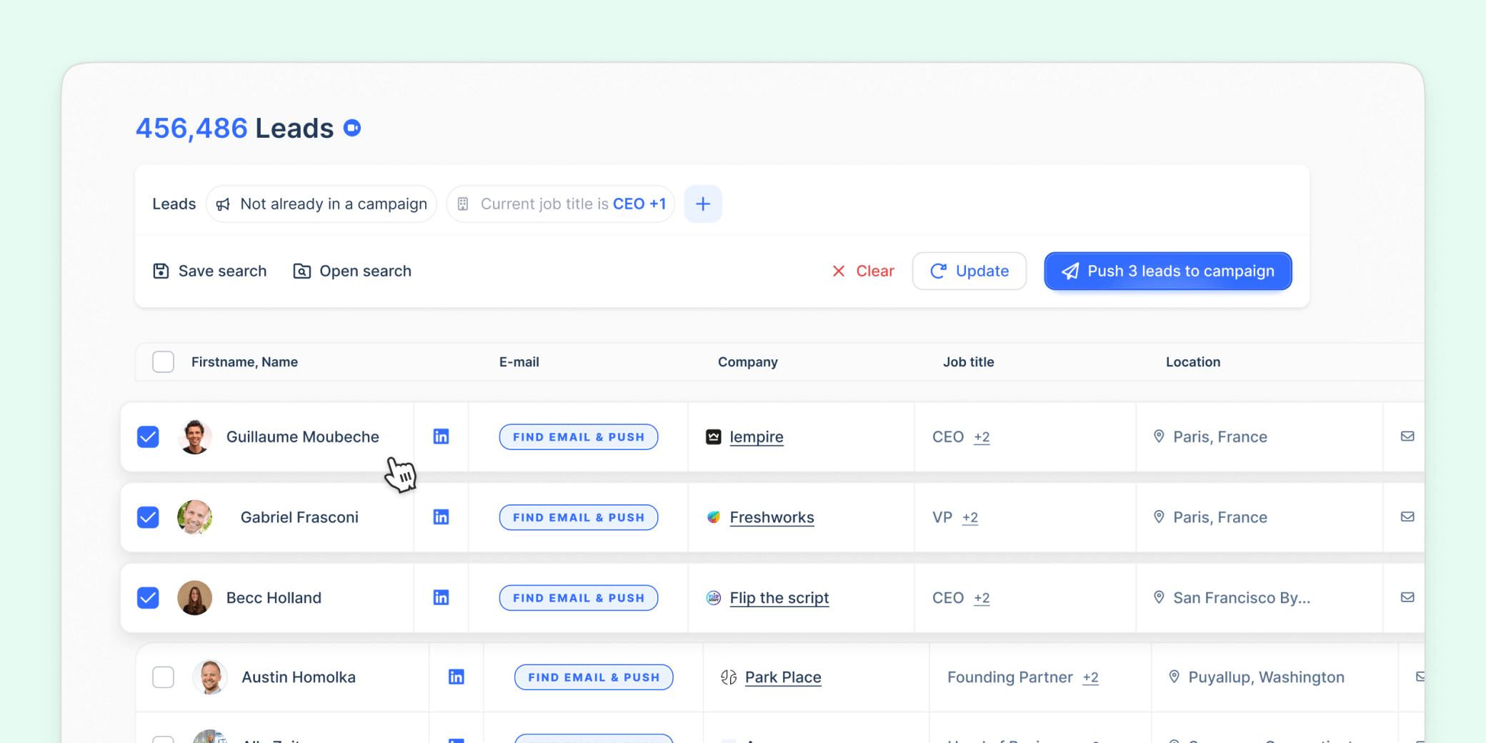Viewport: 1486px width, 743px height.
Task: Open the 'Not already in a campaign' filter chip
Action: click(321, 204)
